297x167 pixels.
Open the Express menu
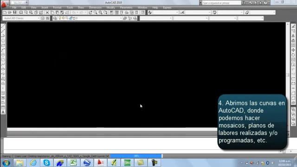tap(167, 7)
